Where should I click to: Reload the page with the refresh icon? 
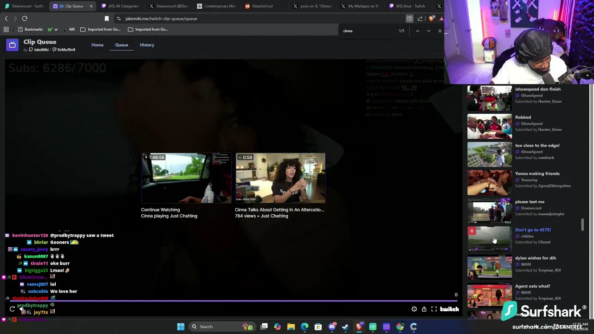click(25, 19)
